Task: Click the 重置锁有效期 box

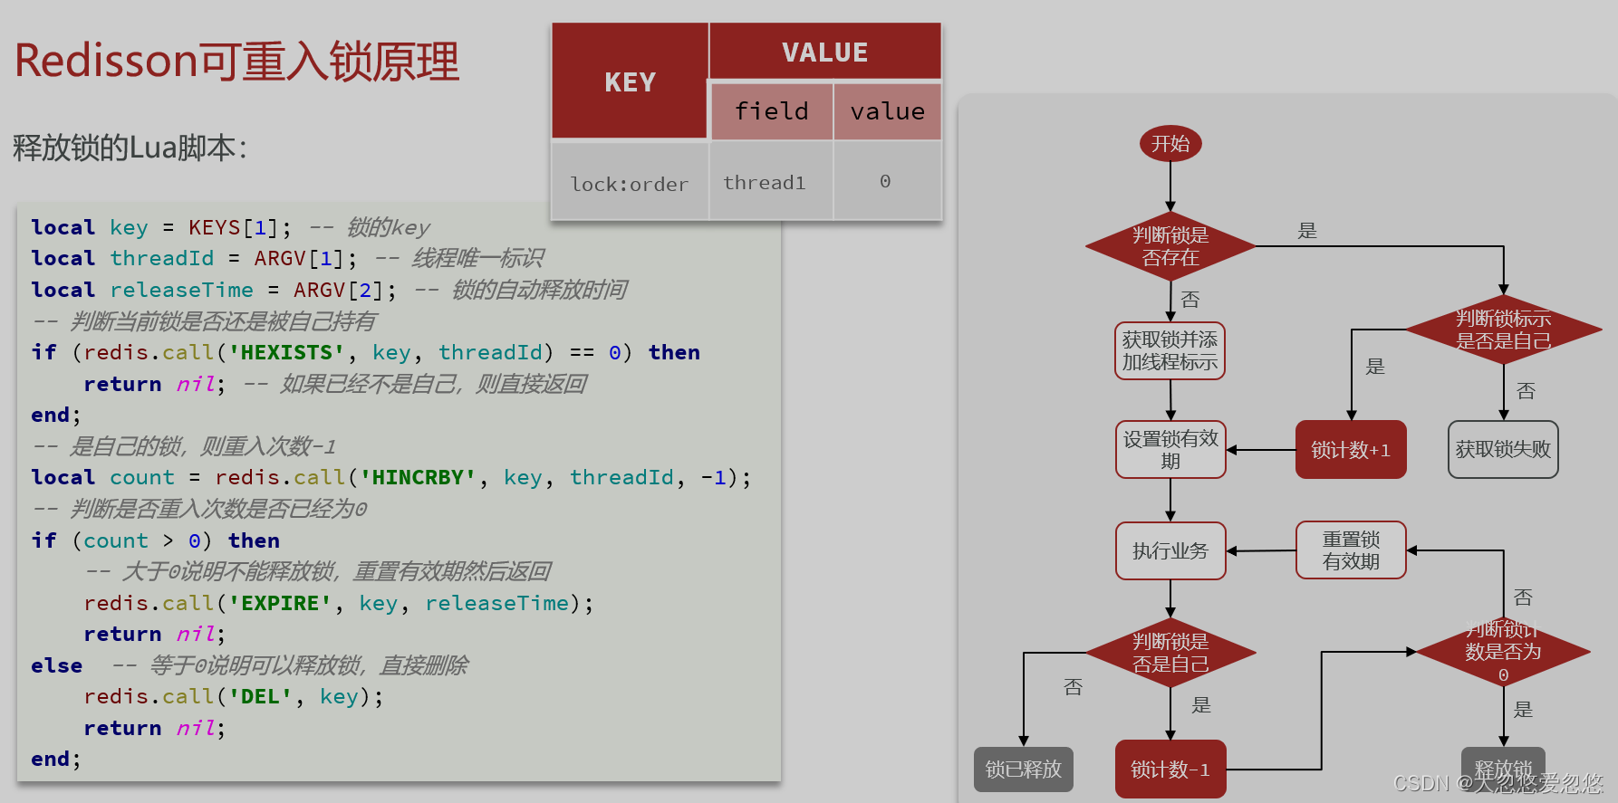Action: (1351, 550)
